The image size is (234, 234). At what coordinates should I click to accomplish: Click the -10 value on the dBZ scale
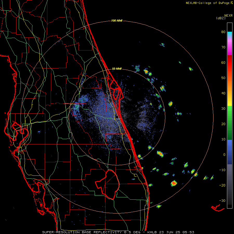222,170
